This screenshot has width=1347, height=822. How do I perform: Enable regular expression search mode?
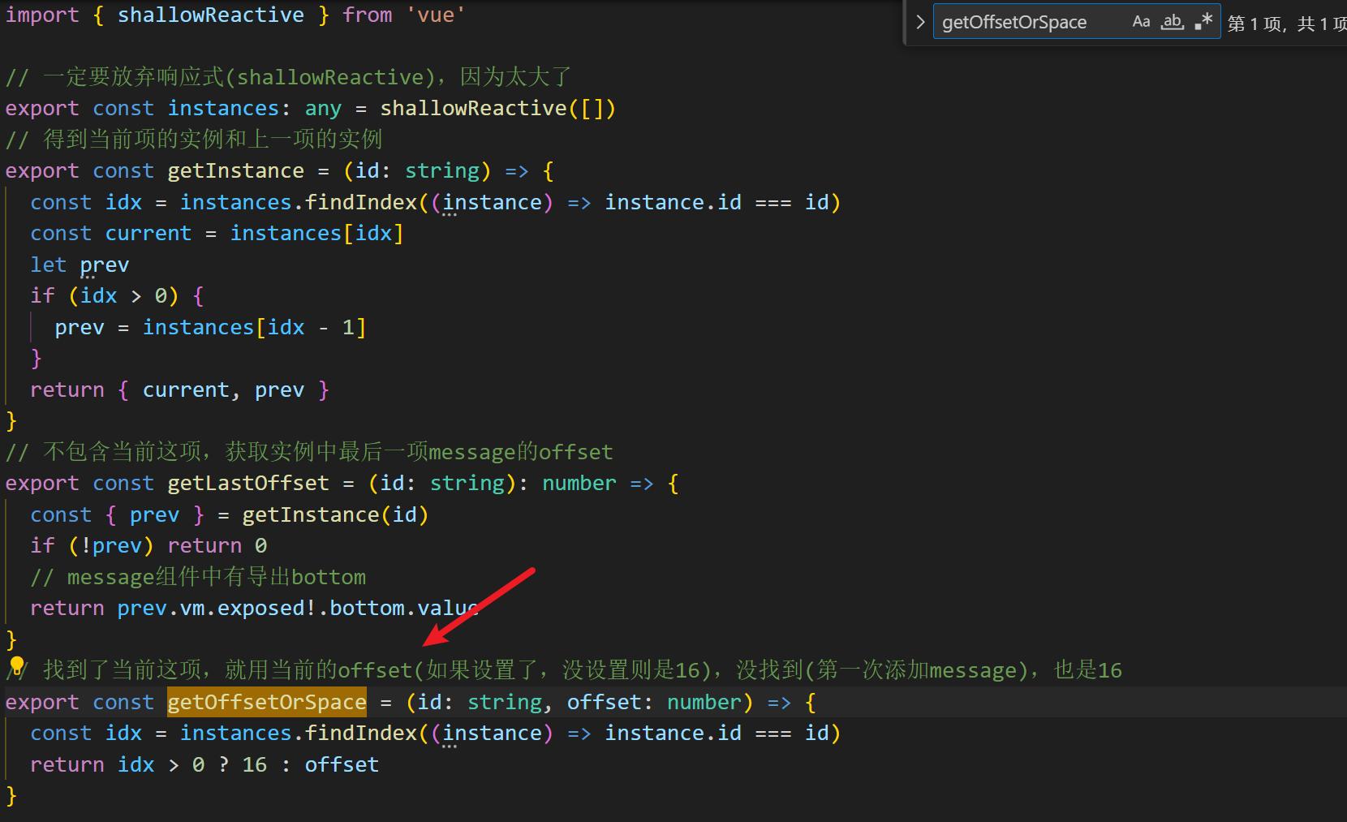pos(1203,22)
